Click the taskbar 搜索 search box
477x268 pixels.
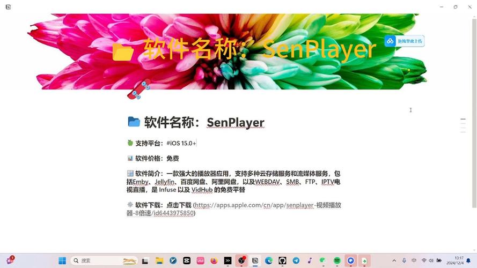click(104, 260)
